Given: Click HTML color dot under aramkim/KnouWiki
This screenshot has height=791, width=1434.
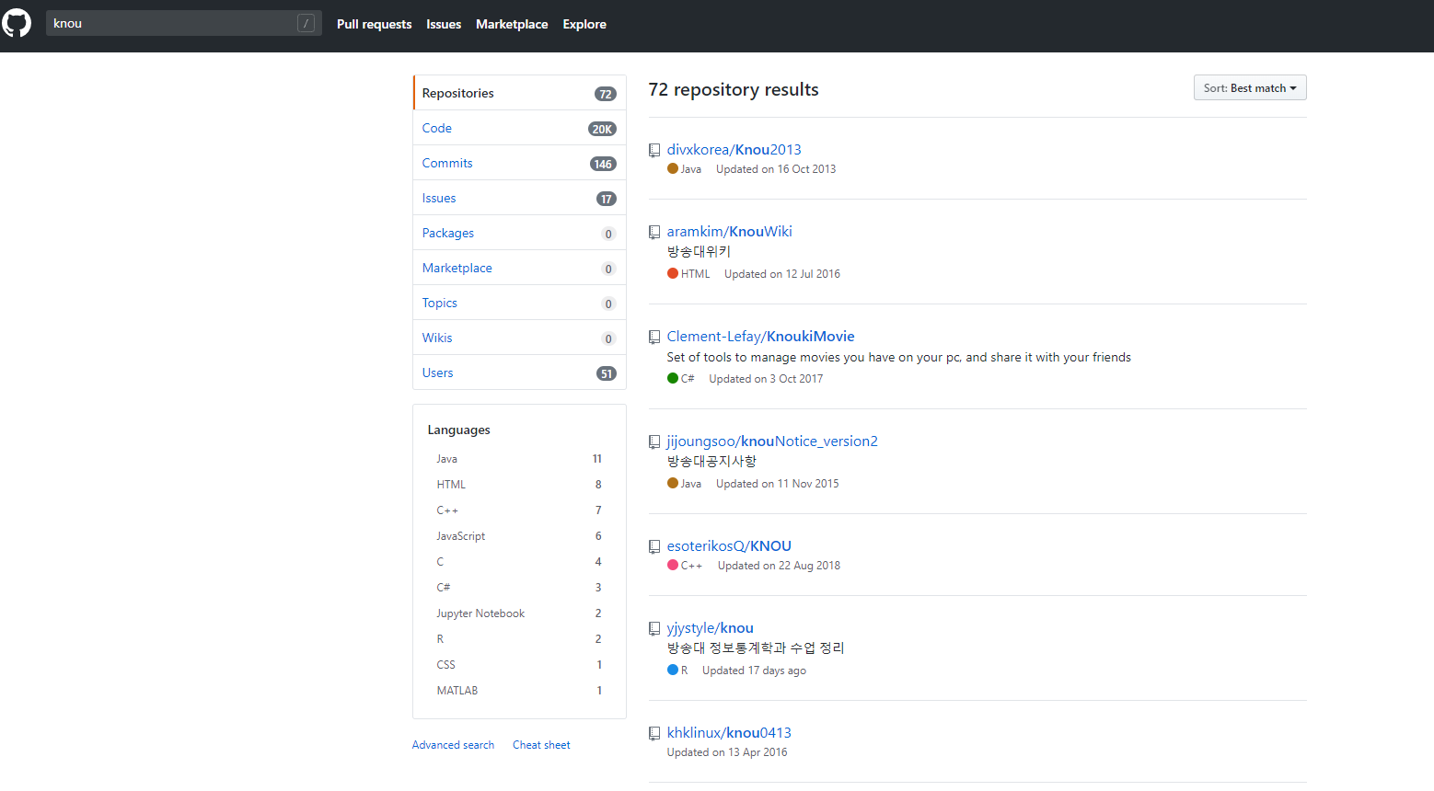Looking at the screenshot, I should point(673,273).
